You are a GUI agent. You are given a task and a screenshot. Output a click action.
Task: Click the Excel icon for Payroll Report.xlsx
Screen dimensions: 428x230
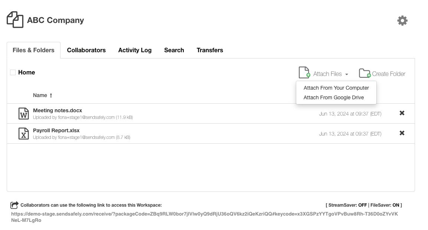(24, 134)
